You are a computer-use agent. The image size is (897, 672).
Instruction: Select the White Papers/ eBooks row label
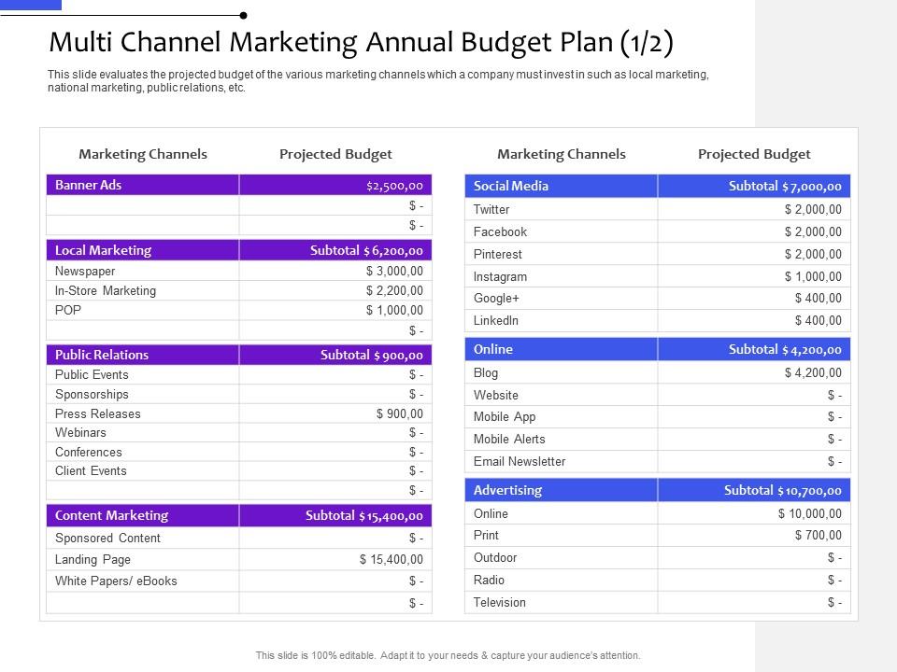pyautogui.click(x=116, y=581)
